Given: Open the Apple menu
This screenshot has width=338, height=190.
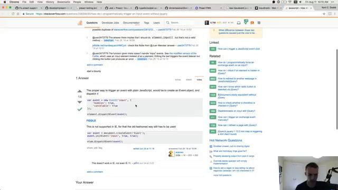Looking at the screenshot, I should [x=5, y=2].
